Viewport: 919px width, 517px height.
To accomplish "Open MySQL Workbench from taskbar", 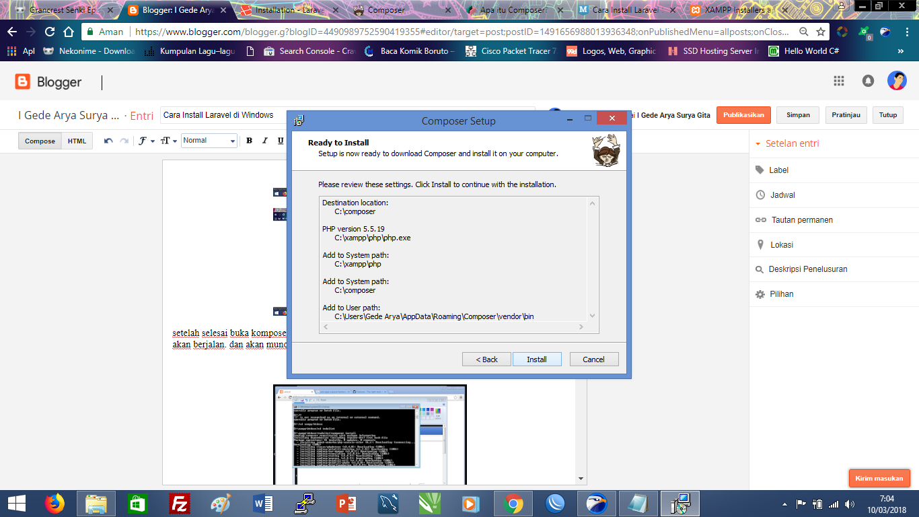I will point(388,504).
